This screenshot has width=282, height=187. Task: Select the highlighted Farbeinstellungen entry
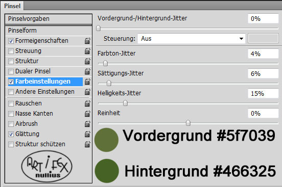[x=45, y=82]
